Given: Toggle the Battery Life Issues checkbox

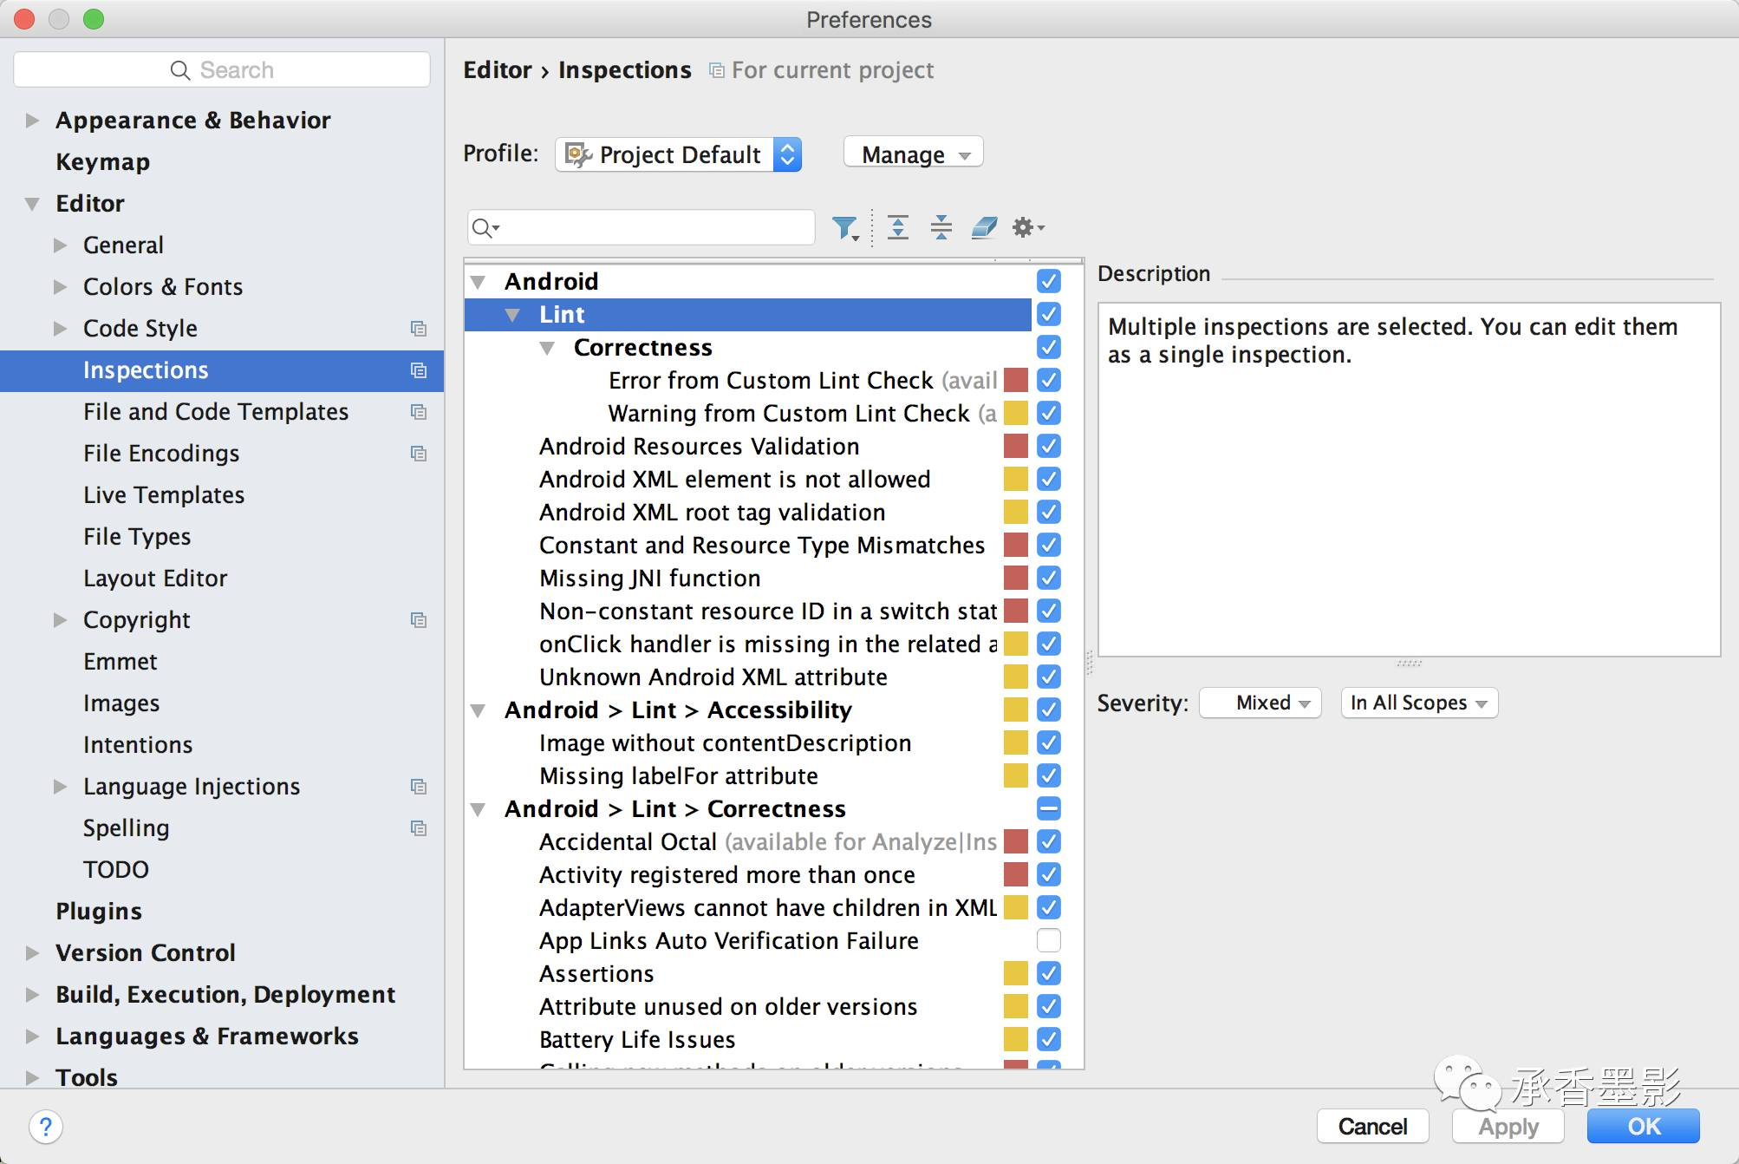Looking at the screenshot, I should (1048, 1039).
